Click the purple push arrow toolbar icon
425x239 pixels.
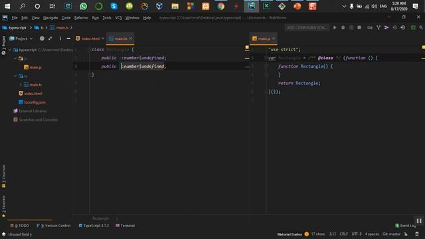pyautogui.click(x=386, y=28)
